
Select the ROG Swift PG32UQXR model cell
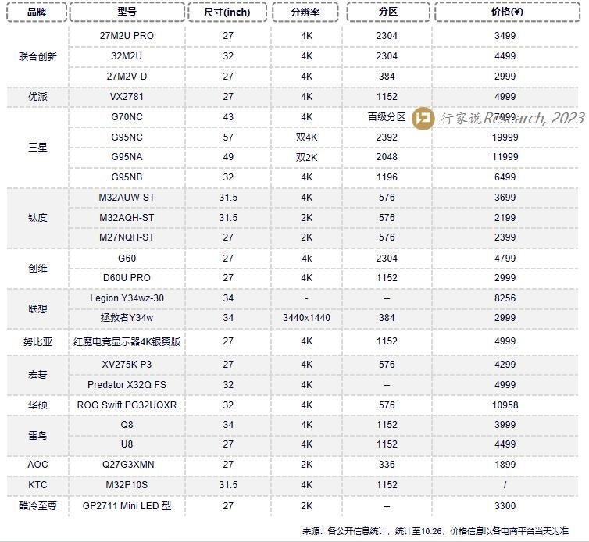127,405
